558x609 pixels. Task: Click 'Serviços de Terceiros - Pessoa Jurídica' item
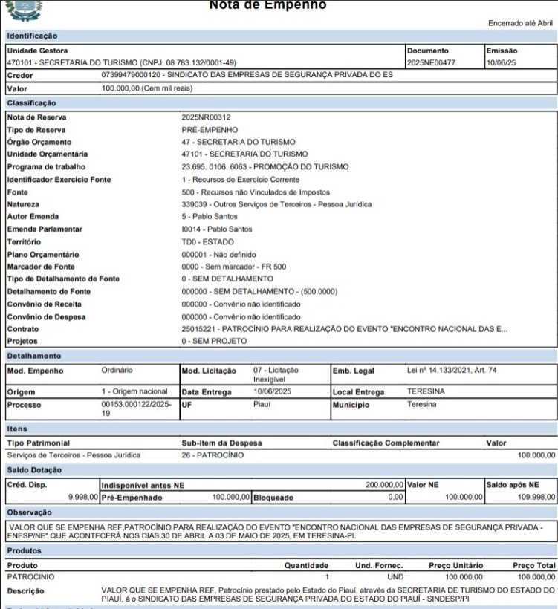click(x=74, y=455)
